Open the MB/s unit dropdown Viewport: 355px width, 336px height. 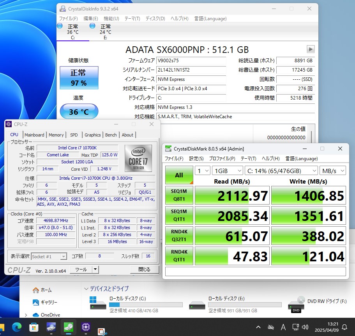pyautogui.click(x=332, y=171)
